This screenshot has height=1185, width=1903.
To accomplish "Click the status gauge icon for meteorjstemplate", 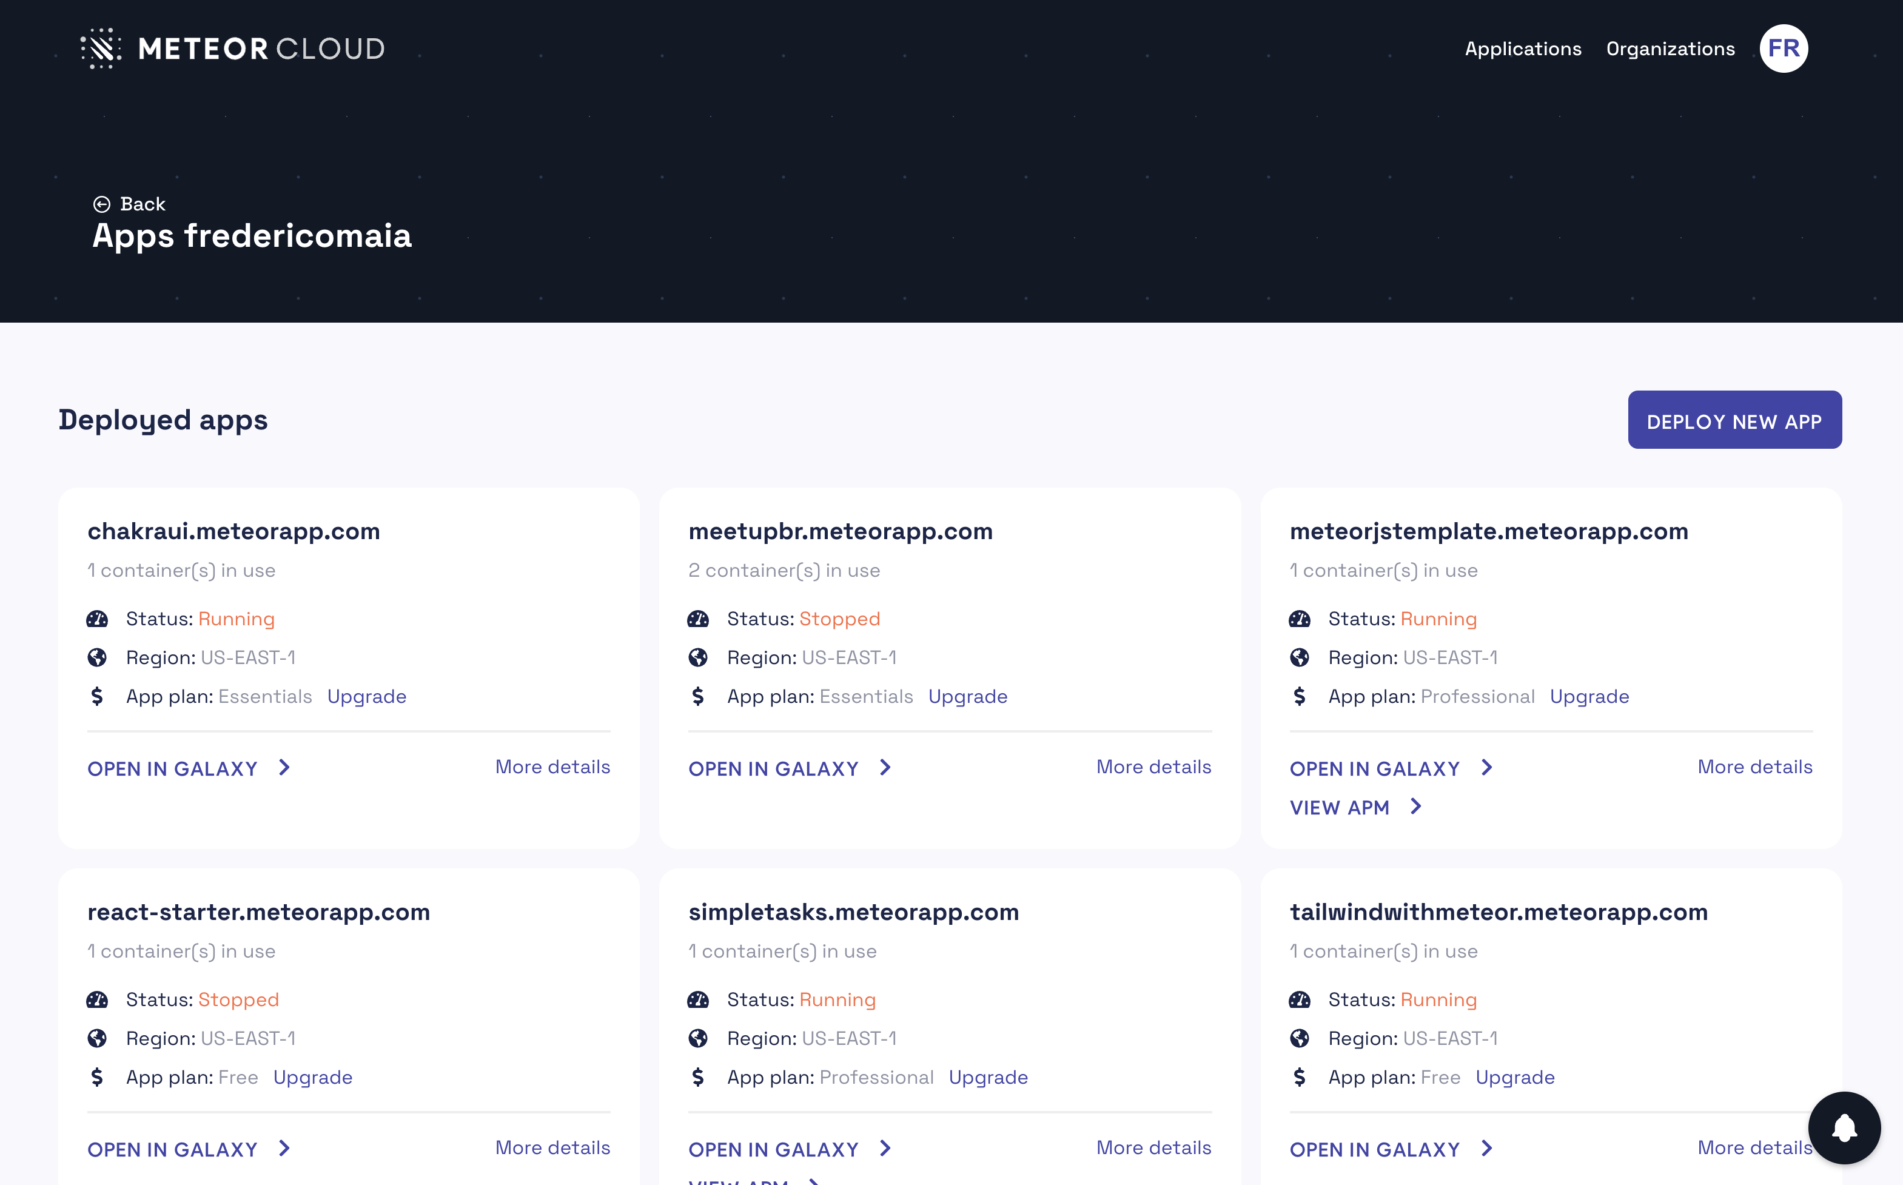I will [x=1300, y=619].
